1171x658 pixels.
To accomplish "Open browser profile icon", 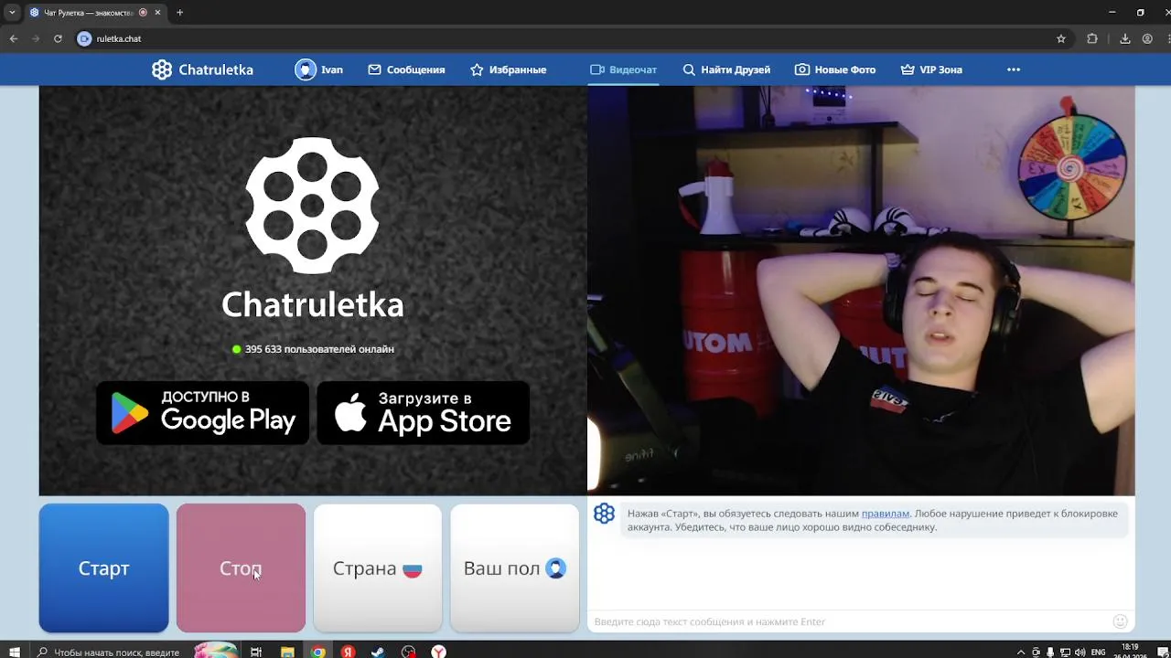I will point(1147,38).
